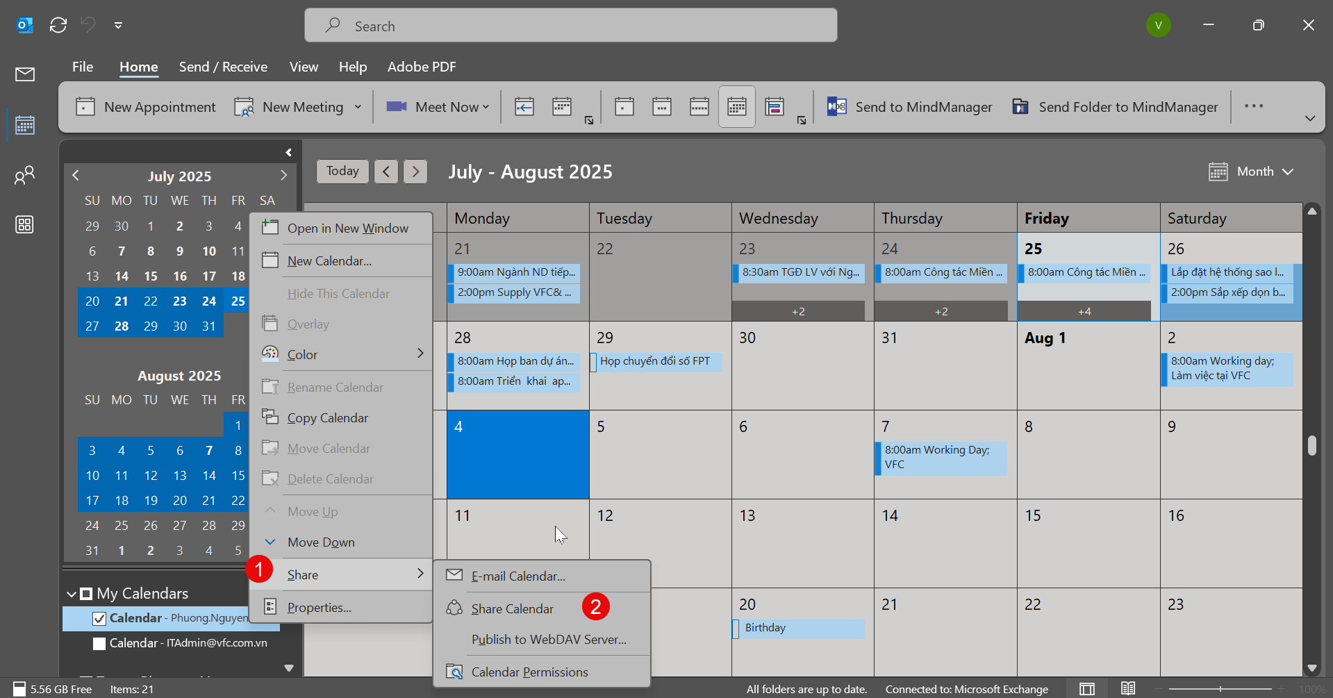Switch to the Schedule View layout icon

click(x=774, y=107)
